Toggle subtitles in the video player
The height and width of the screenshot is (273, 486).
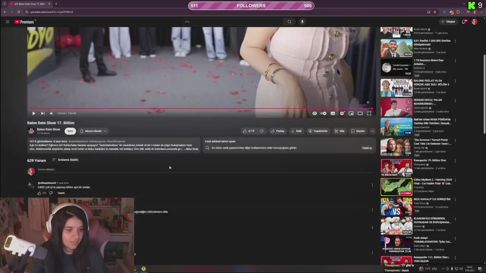(333, 113)
